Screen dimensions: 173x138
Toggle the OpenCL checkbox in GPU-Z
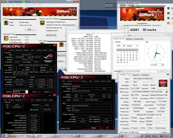(x=131, y=128)
